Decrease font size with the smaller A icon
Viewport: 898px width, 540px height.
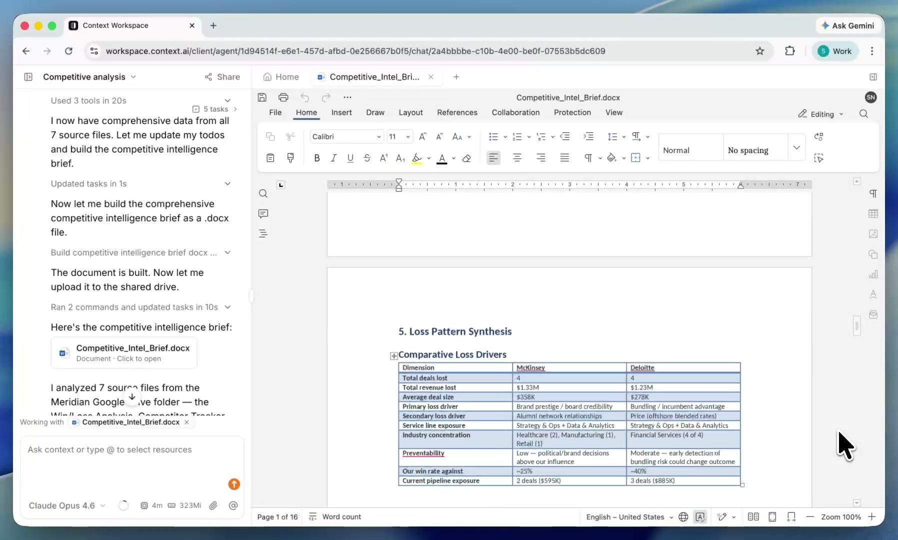point(439,136)
